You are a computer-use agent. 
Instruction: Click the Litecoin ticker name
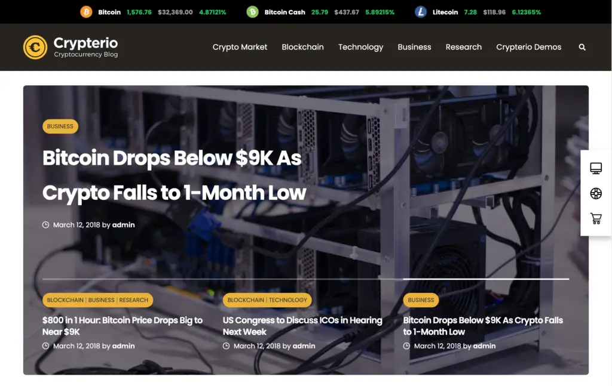(445, 12)
